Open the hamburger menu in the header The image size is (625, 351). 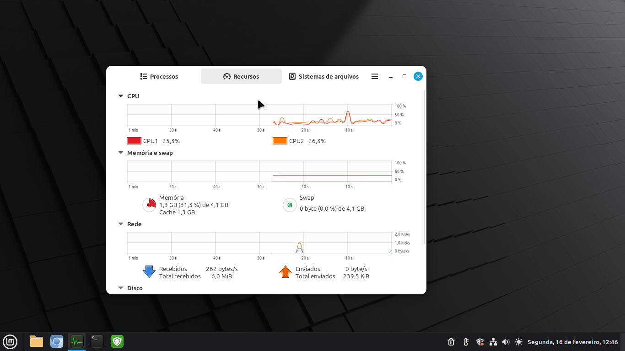[x=375, y=76]
